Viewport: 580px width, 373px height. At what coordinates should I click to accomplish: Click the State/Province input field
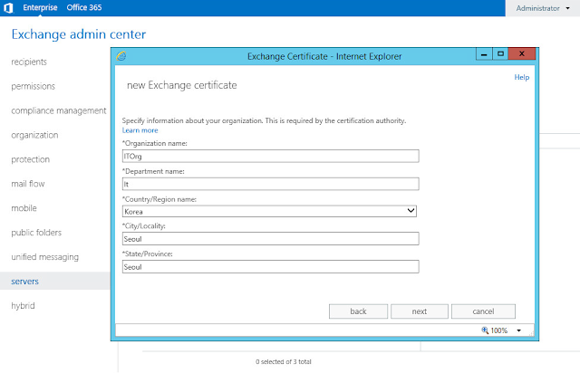tap(270, 266)
